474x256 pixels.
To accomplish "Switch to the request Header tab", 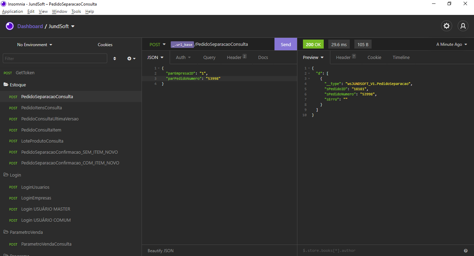I will pyautogui.click(x=237, y=58).
